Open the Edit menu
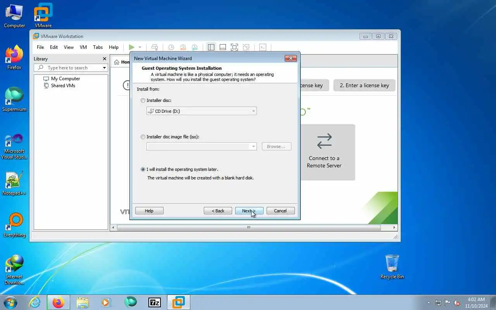 coord(54,47)
